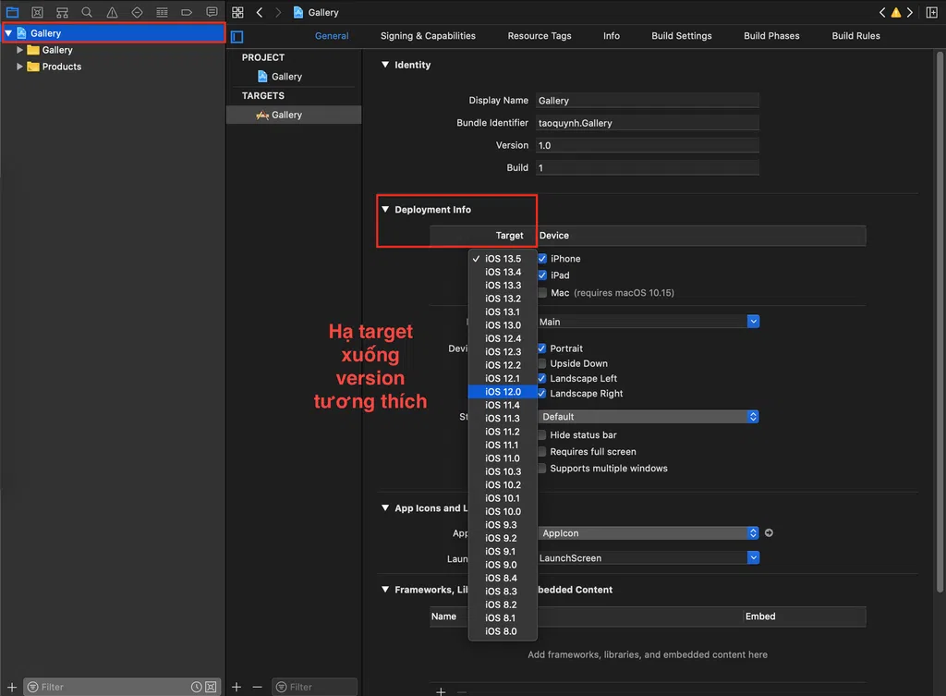946x696 pixels.
Task: Select iOS 12.0 deployment target
Action: click(503, 392)
